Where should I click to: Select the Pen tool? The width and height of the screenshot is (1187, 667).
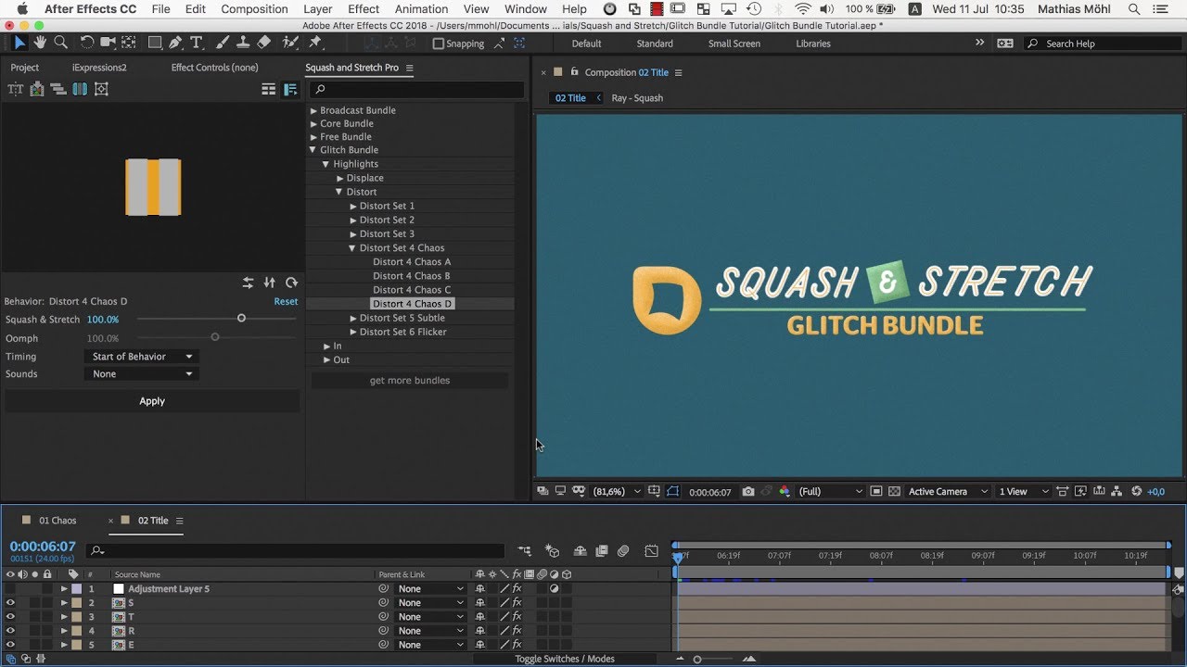pos(176,43)
